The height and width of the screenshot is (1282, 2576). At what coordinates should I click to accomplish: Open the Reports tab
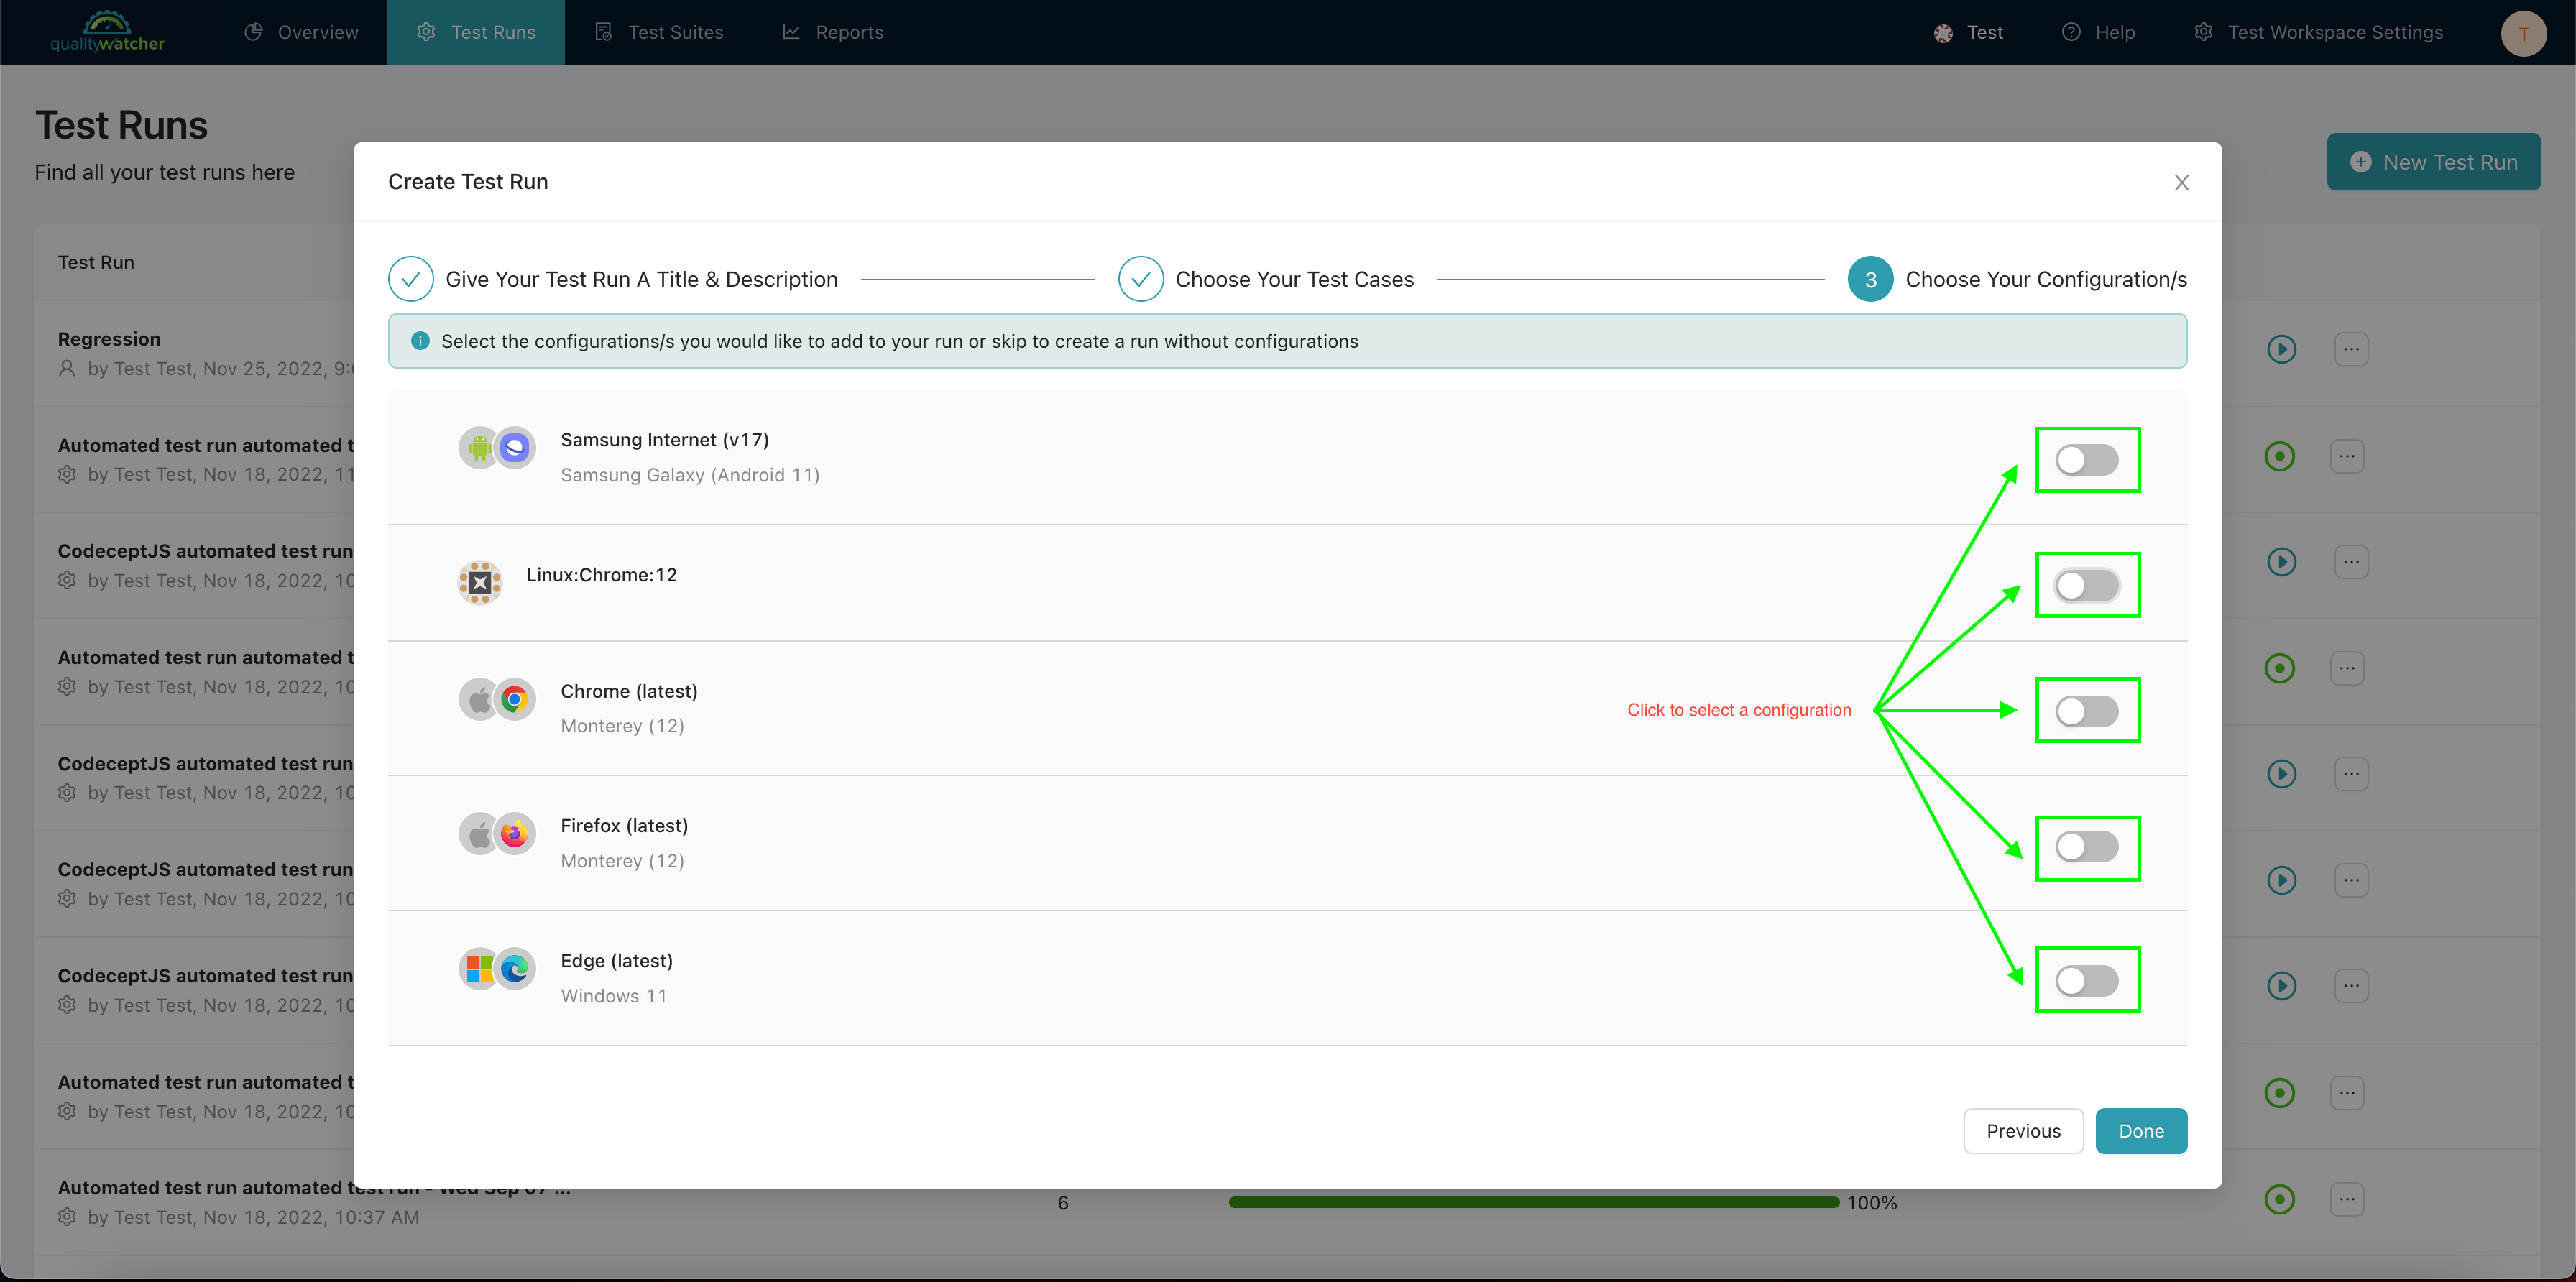[x=832, y=32]
